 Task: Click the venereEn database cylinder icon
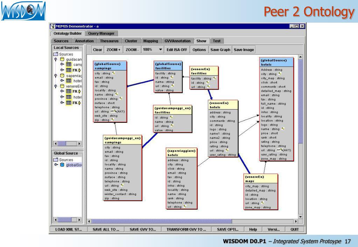pyautogui.click(x=62, y=86)
